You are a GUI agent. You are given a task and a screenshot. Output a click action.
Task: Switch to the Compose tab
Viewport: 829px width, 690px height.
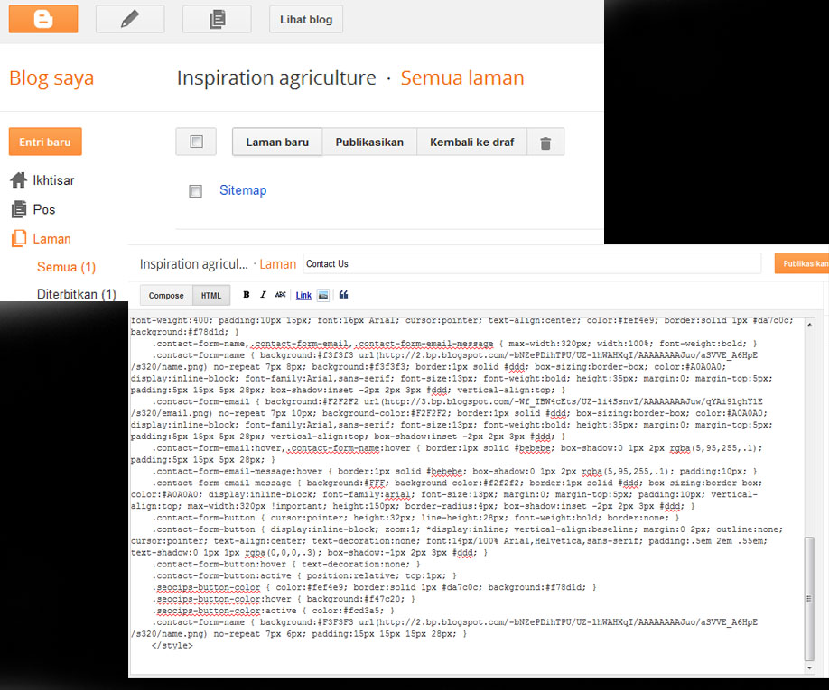[x=166, y=295]
